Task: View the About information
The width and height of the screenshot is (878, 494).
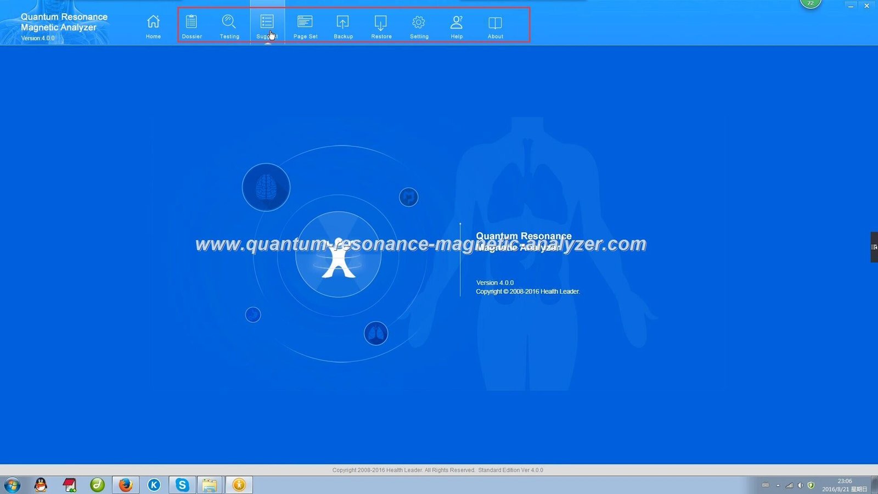Action: tap(494, 25)
